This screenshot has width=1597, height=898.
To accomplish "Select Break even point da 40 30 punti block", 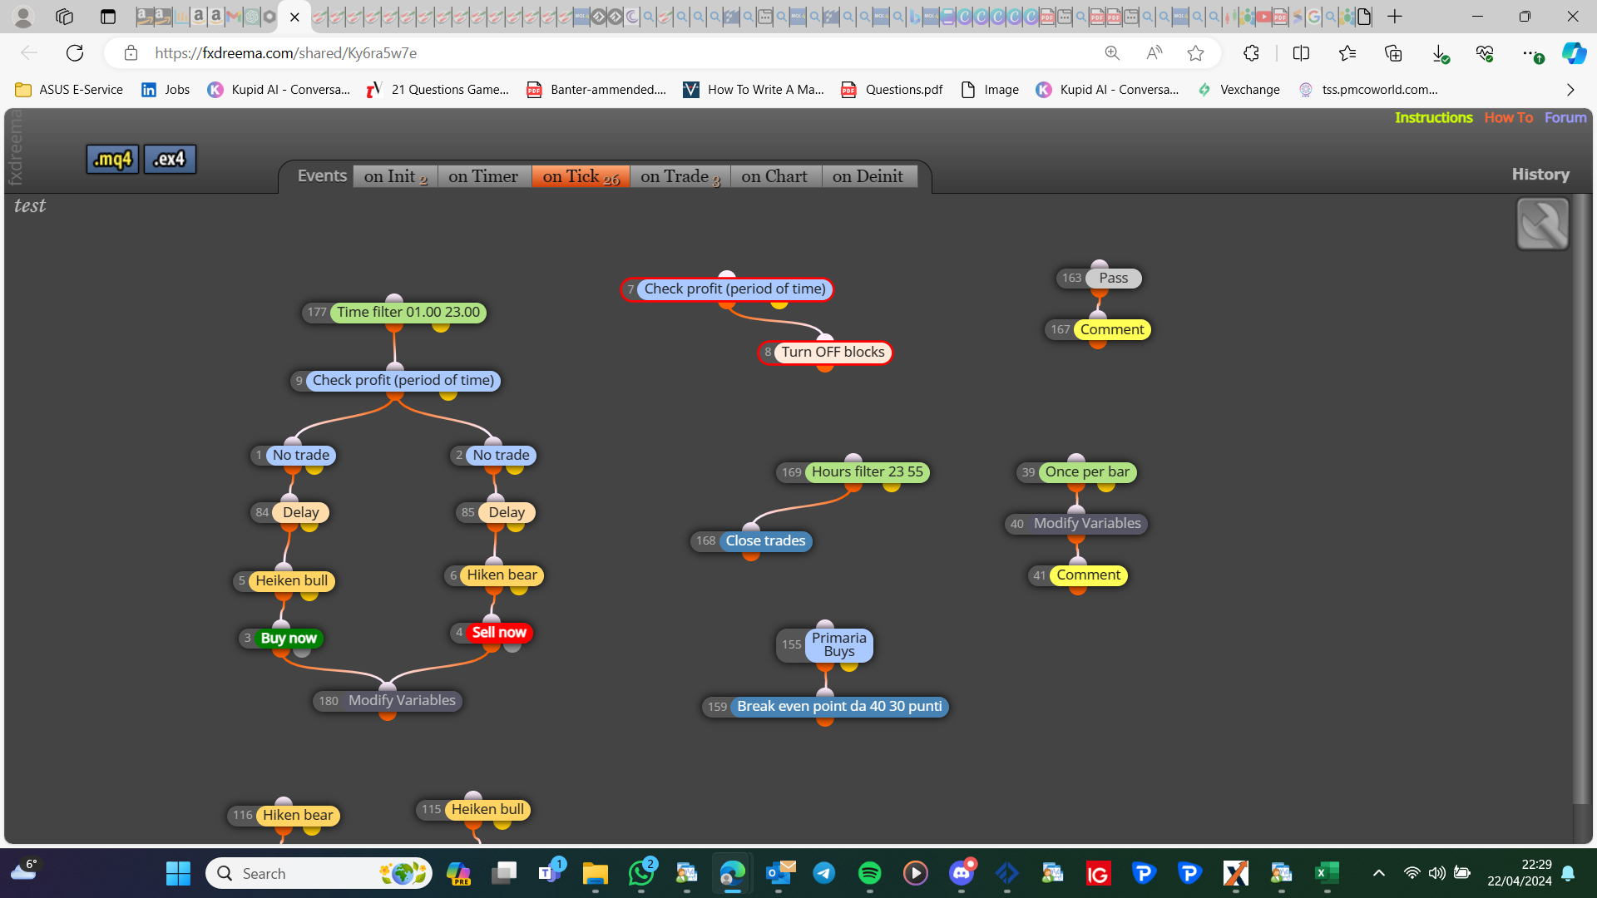I will [825, 707].
